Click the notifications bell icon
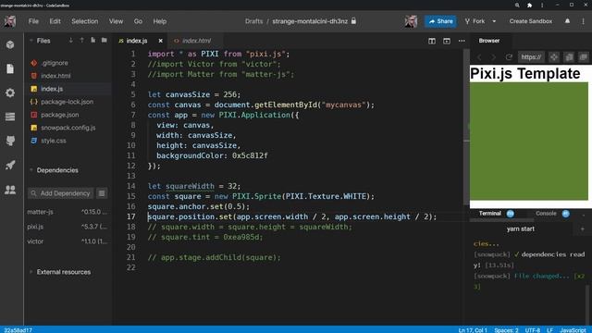Viewport: 592px width, 333px height. 567,21
